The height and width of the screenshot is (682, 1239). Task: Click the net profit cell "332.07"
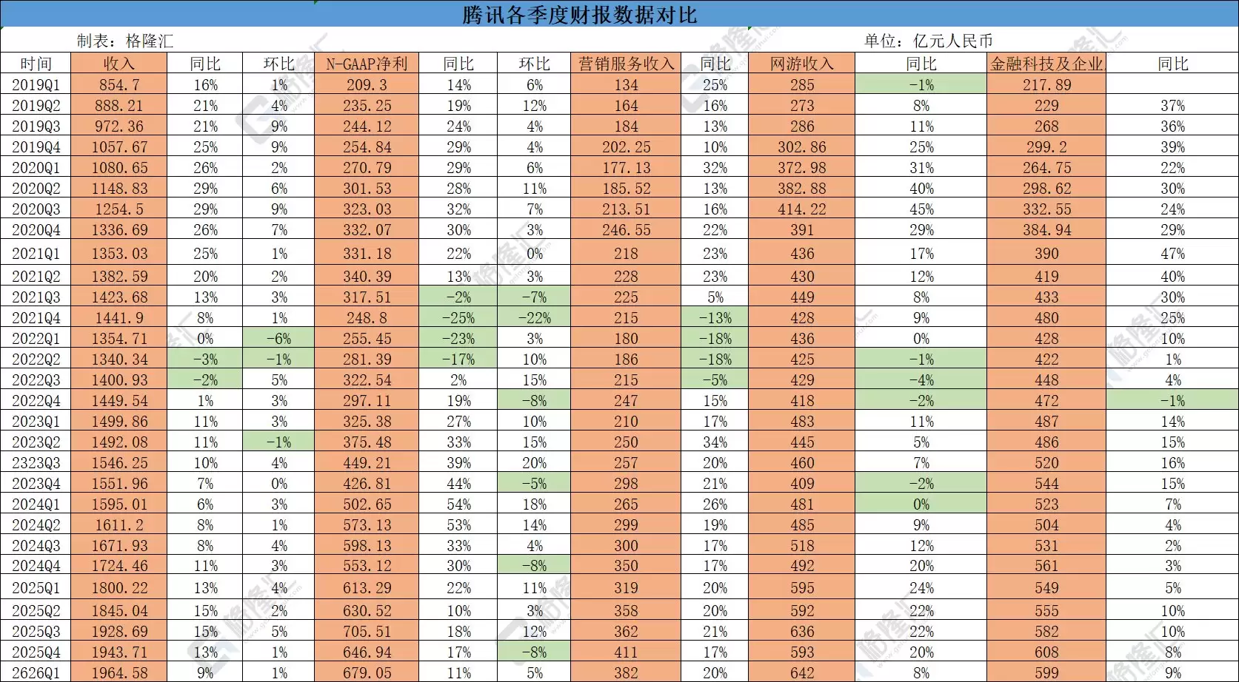(x=367, y=230)
